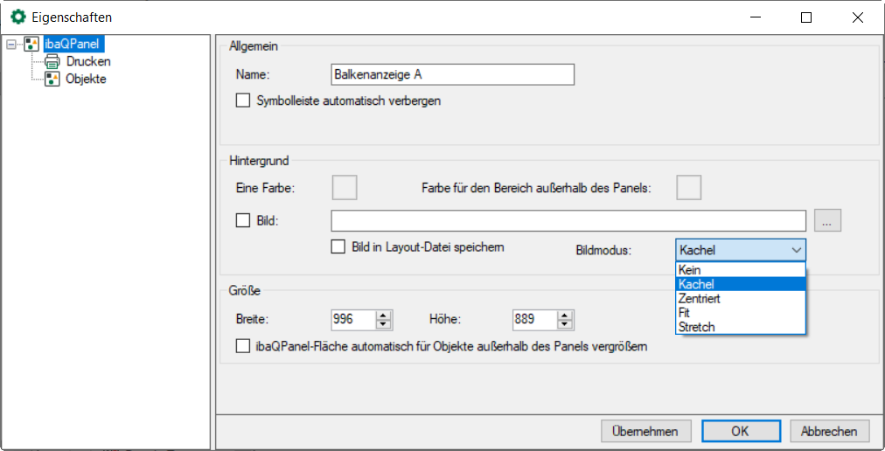
Task: Decrease Höhe with the down arrow
Action: tap(565, 324)
